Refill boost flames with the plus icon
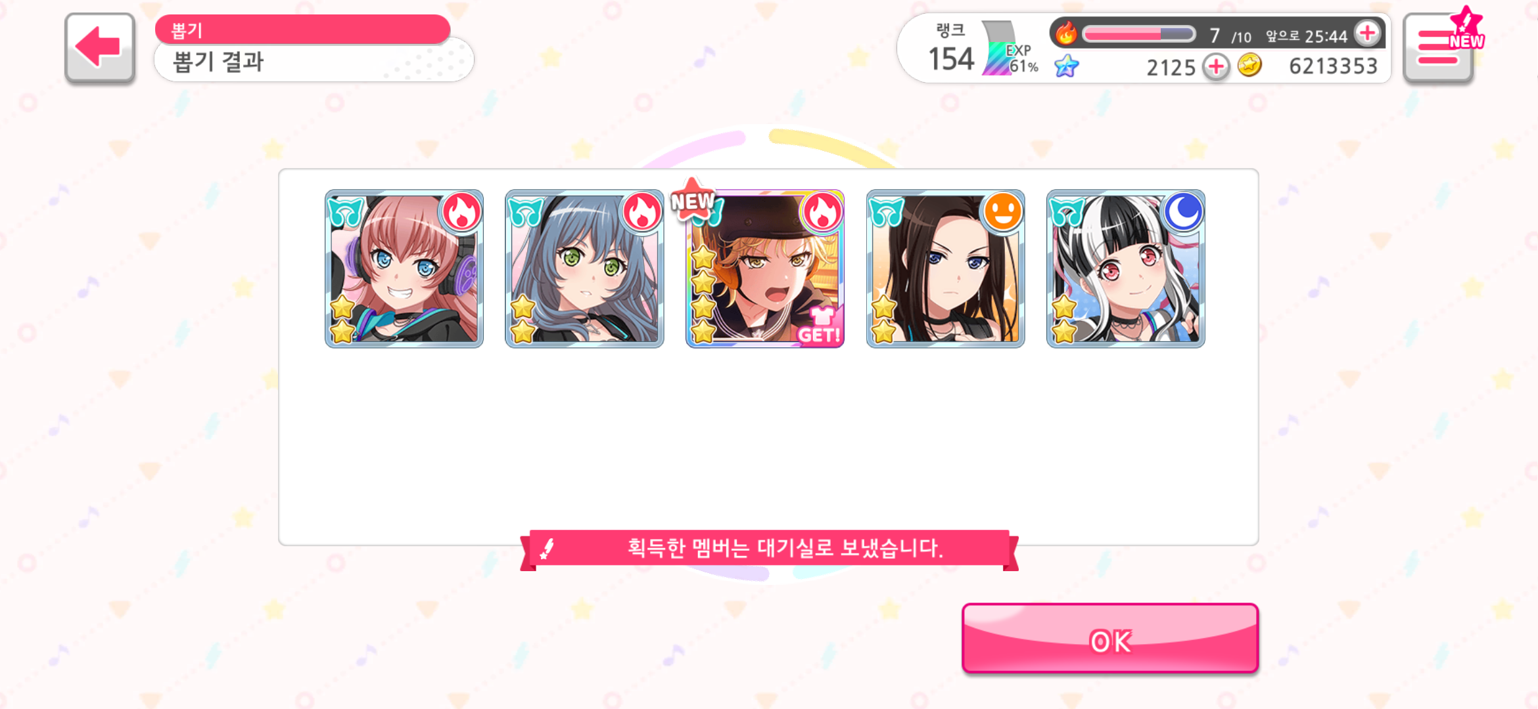1538x709 pixels. (1368, 33)
